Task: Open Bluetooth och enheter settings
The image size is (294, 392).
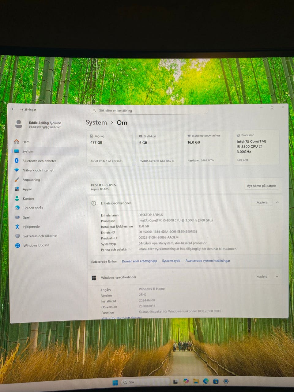Action: (39, 161)
